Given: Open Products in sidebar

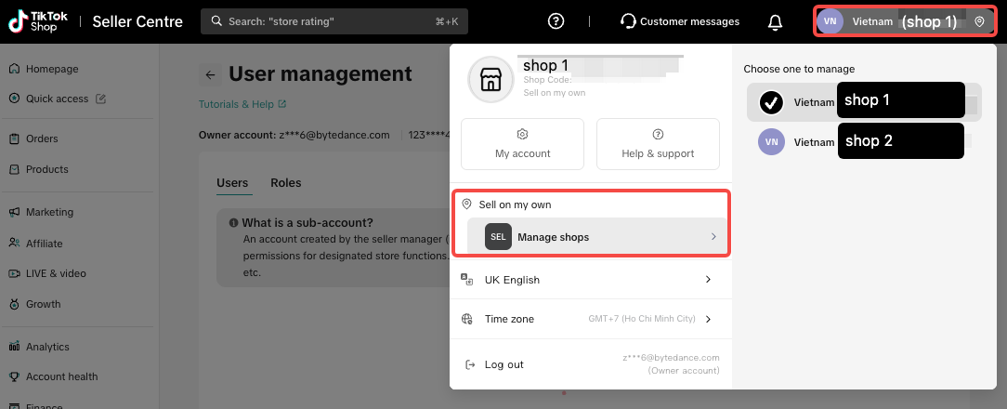Looking at the screenshot, I should pos(46,169).
